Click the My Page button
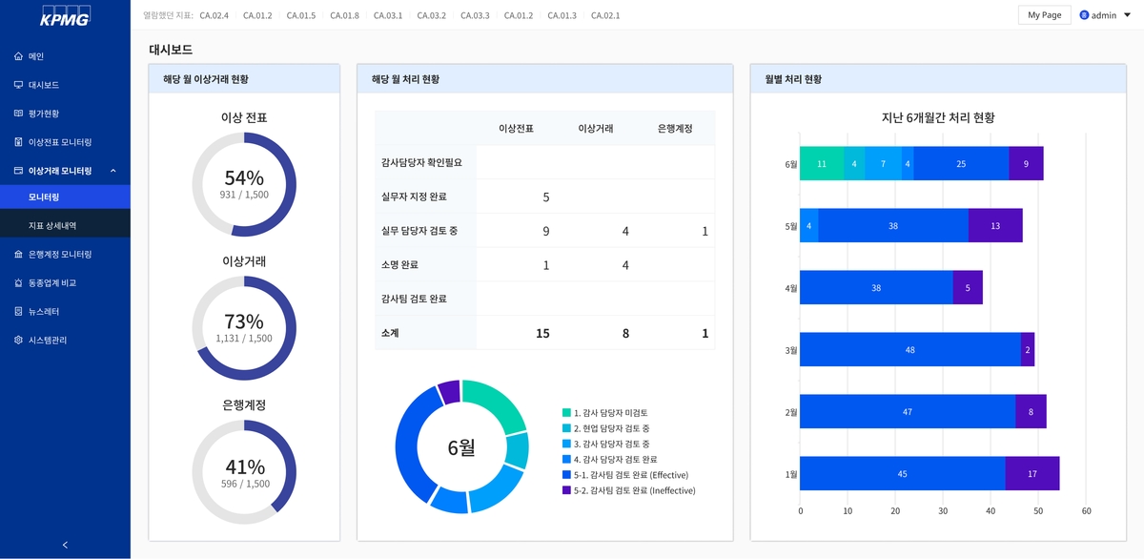Screen dimensions: 1144x559 click(x=1044, y=14)
